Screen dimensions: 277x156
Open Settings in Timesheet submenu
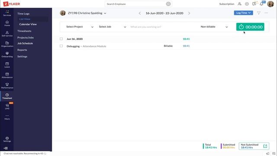22,56
